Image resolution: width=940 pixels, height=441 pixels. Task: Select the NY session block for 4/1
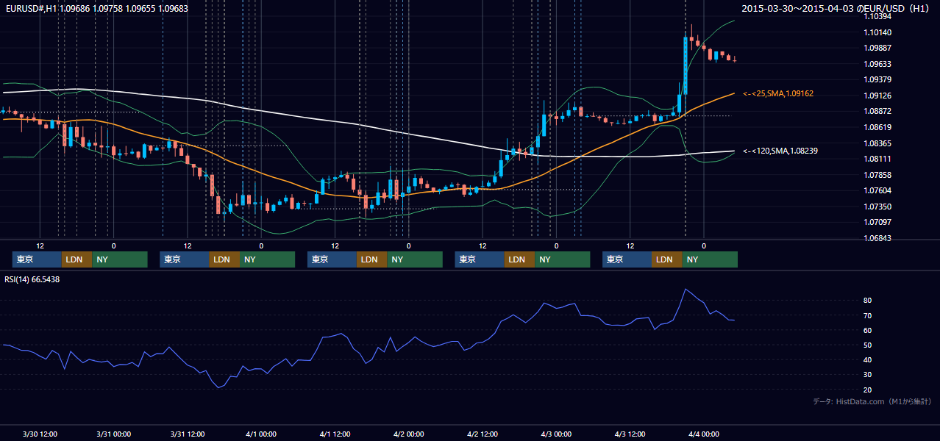(415, 259)
